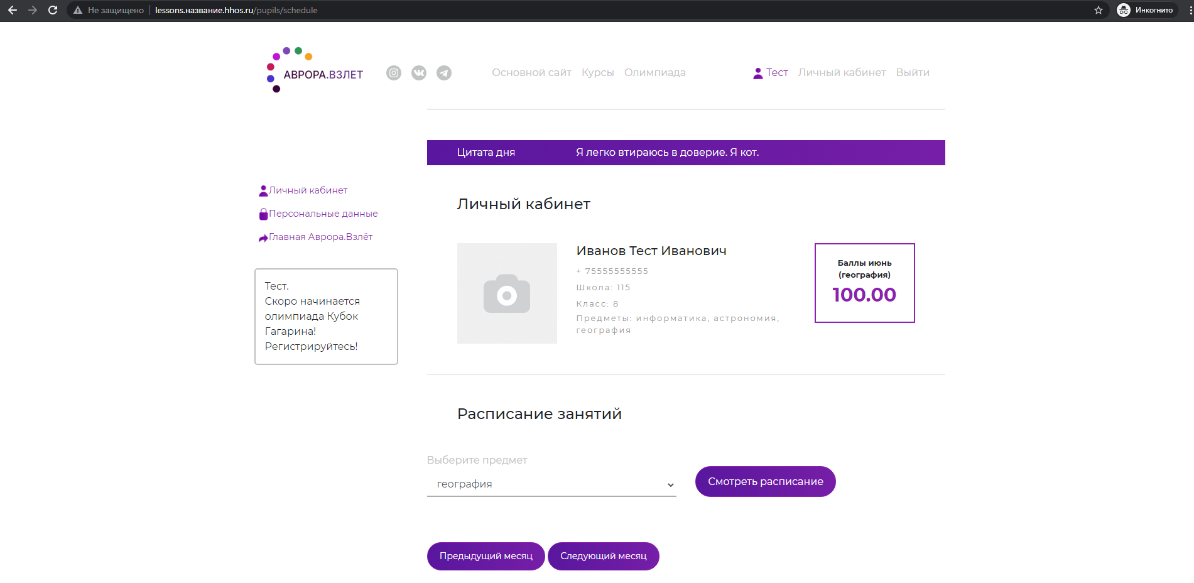Go to Следующий месяц
Viewport: 1194px width, 583px height.
click(x=603, y=556)
